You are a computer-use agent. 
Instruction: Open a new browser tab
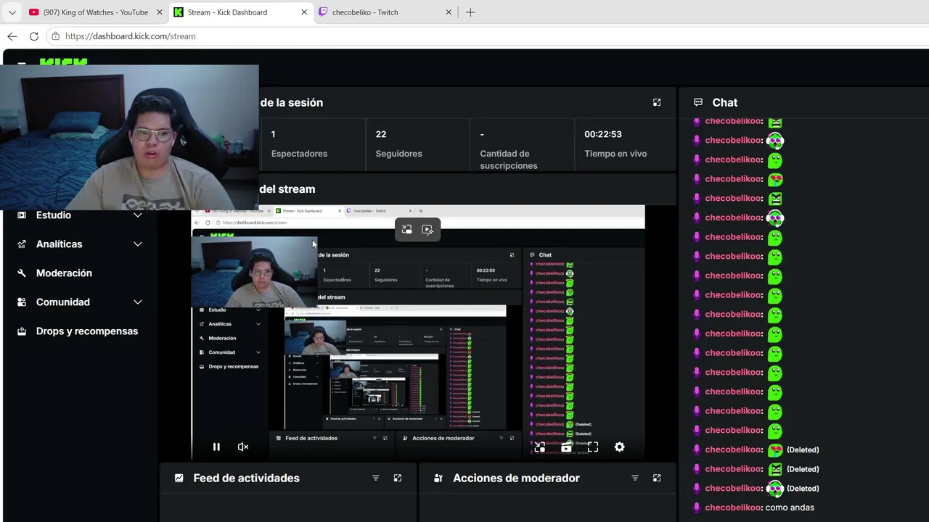tap(470, 12)
